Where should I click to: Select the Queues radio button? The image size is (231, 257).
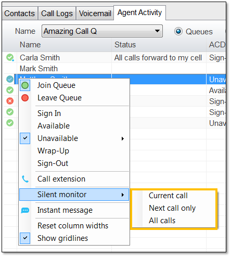pyautogui.click(x=178, y=31)
